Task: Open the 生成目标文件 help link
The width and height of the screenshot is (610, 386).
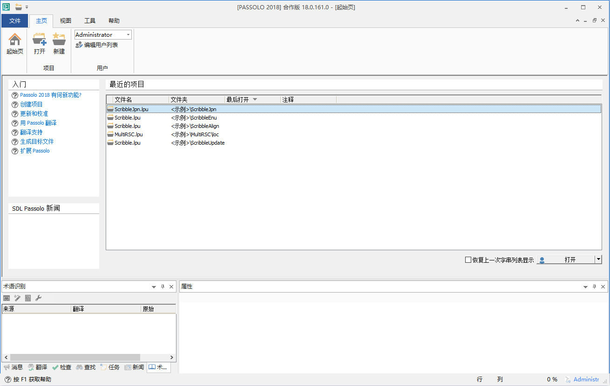Action: coord(37,141)
